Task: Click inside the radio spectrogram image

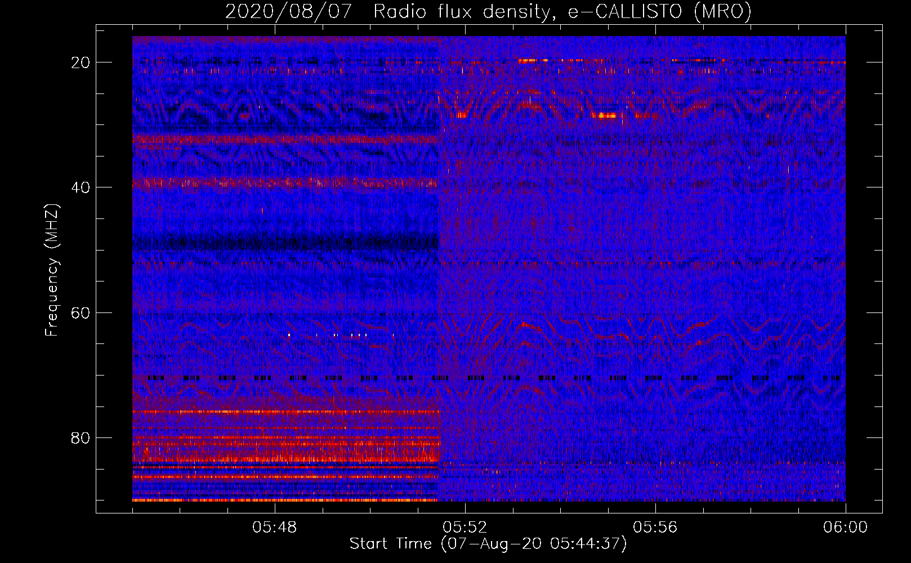Action: (x=489, y=269)
